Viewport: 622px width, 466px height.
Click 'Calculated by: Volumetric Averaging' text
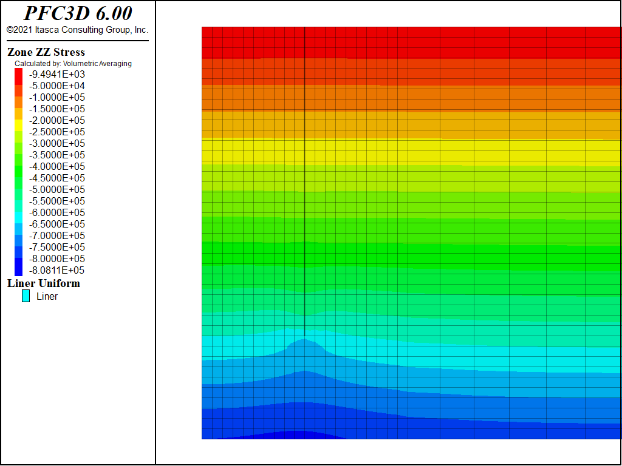(x=73, y=63)
